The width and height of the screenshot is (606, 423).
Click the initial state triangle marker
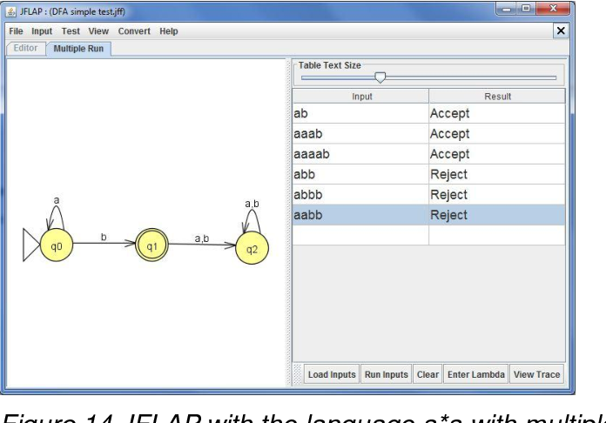coord(30,246)
